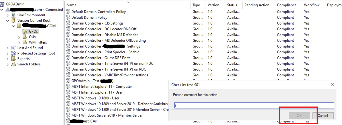Screen dimensions: 342x125
Task: Select the GPOs folder icon
Action: [25, 32]
